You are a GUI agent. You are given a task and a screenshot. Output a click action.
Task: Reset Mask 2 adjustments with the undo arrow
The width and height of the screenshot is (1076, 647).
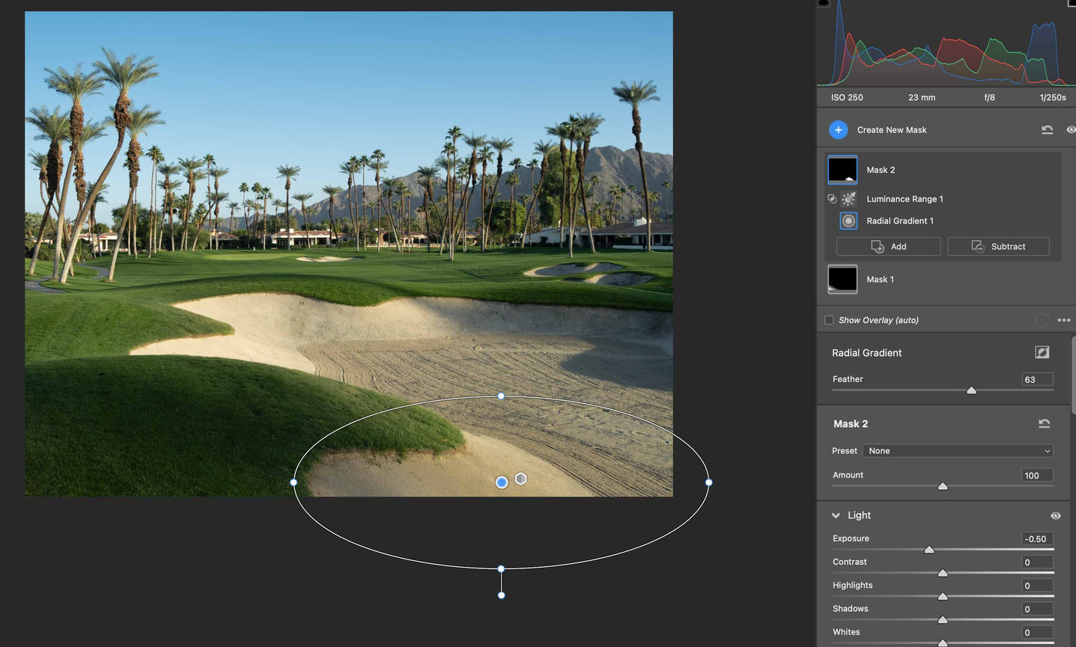(1044, 424)
